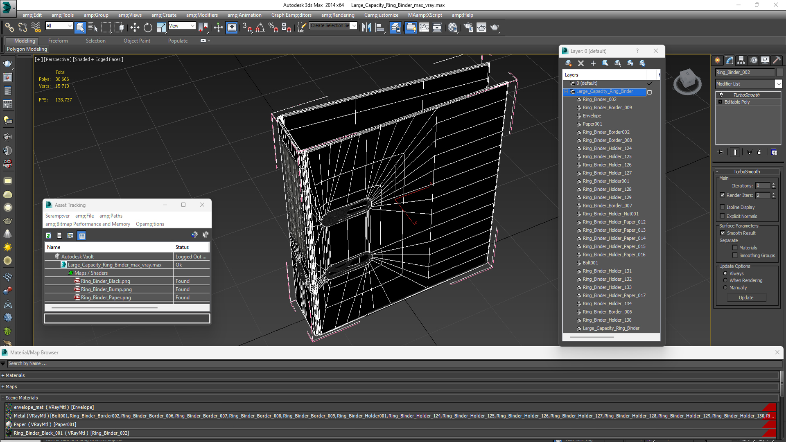Open the Hierarchy command panel tab
786x442 pixels.
741,60
